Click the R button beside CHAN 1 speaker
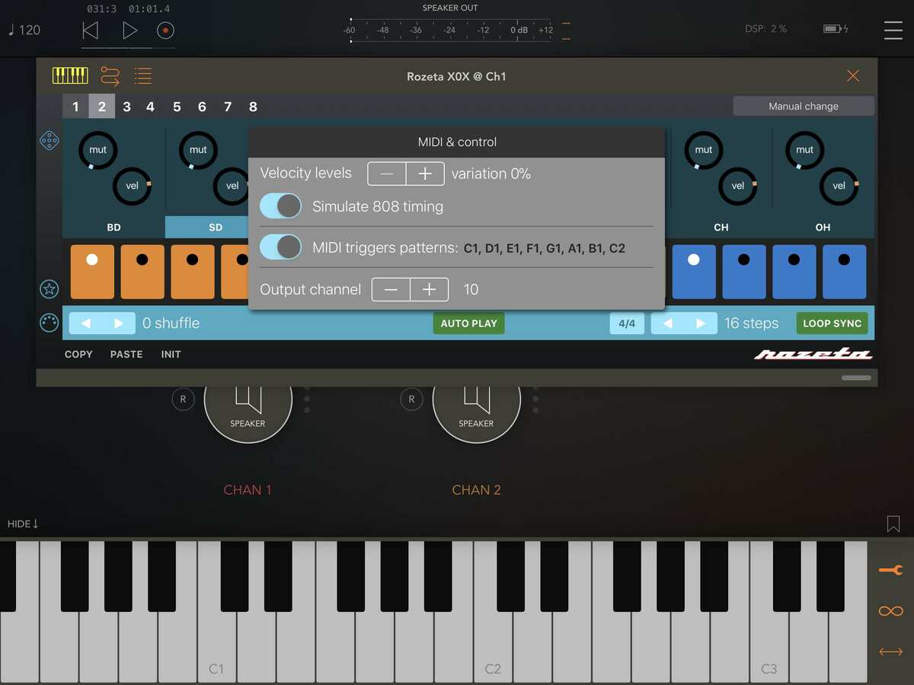The height and width of the screenshot is (685, 914). 183,399
